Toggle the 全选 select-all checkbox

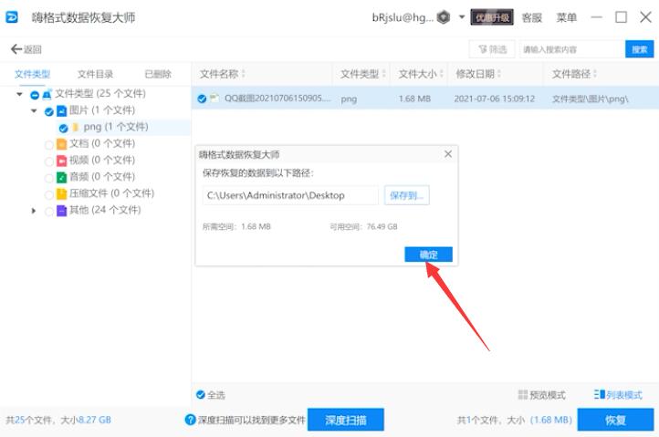coord(201,394)
